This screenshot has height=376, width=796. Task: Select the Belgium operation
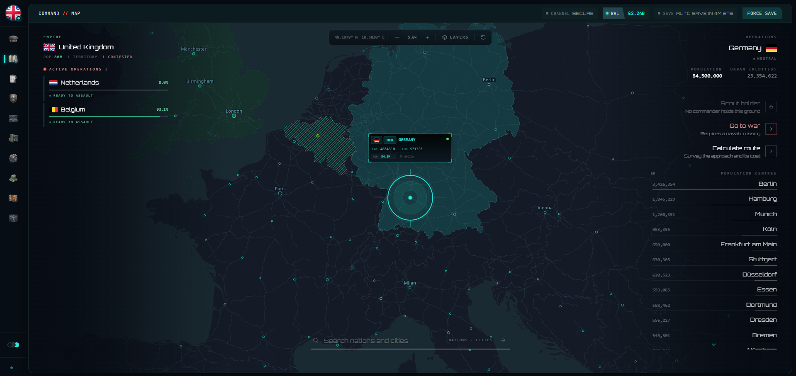coord(106,115)
